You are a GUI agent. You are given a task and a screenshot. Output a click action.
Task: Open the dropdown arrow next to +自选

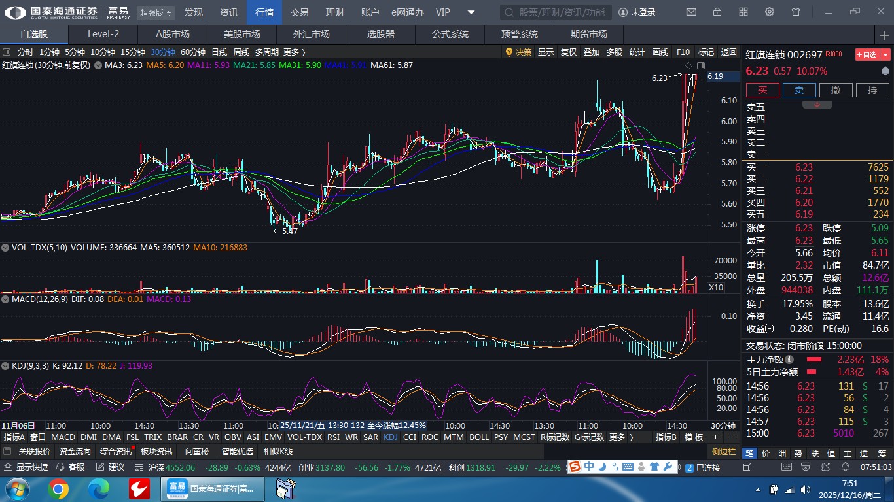pos(886,55)
